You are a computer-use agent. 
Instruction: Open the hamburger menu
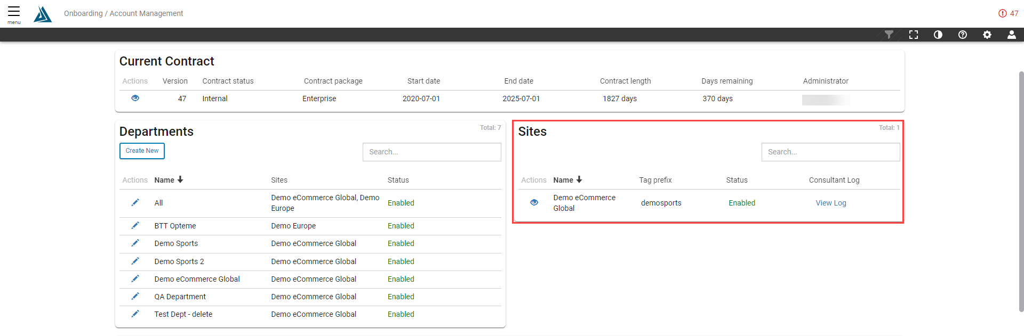click(x=14, y=13)
